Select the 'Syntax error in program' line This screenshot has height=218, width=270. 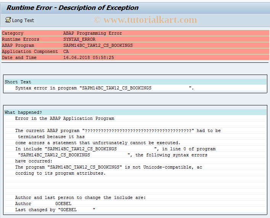(104, 88)
